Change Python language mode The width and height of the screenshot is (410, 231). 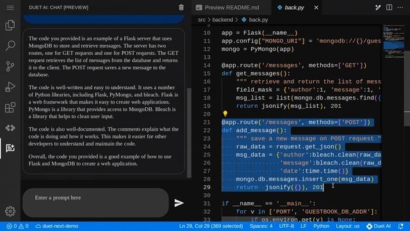tap(322, 226)
